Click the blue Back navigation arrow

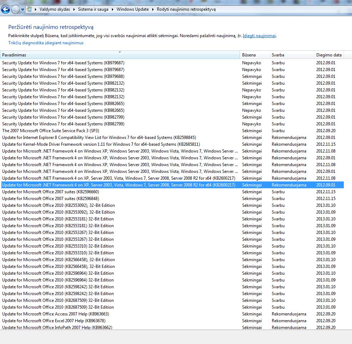click(5, 10)
